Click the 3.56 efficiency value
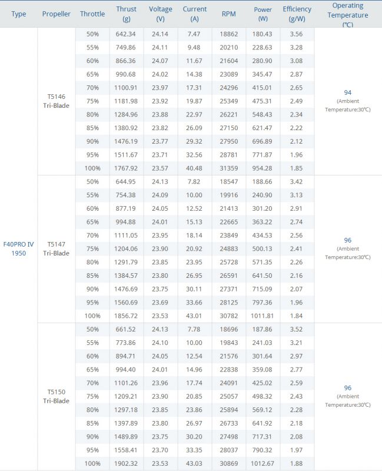This screenshot has height=471, width=382. click(x=297, y=34)
